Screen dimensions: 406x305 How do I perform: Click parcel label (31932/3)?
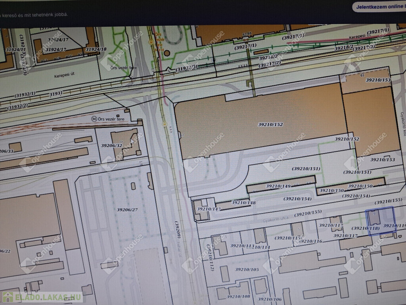coord(186,68)
